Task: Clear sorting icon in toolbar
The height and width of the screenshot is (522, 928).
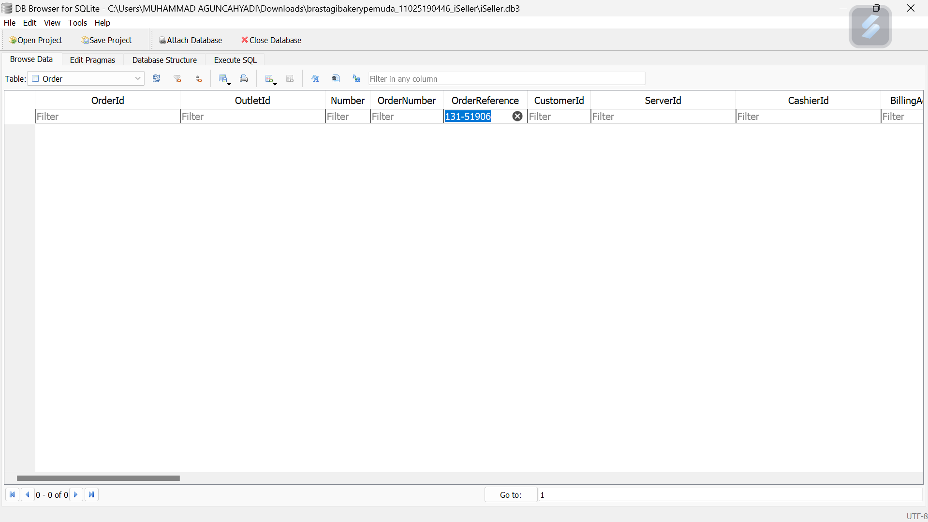Action: 199,79
